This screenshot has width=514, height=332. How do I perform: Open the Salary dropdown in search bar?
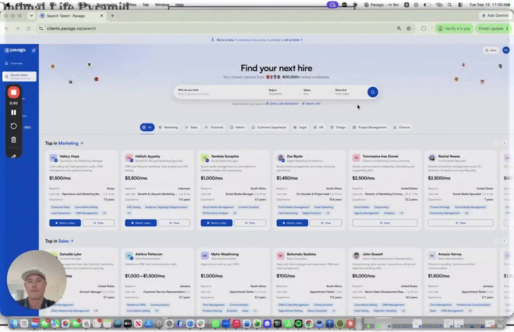pyautogui.click(x=315, y=92)
